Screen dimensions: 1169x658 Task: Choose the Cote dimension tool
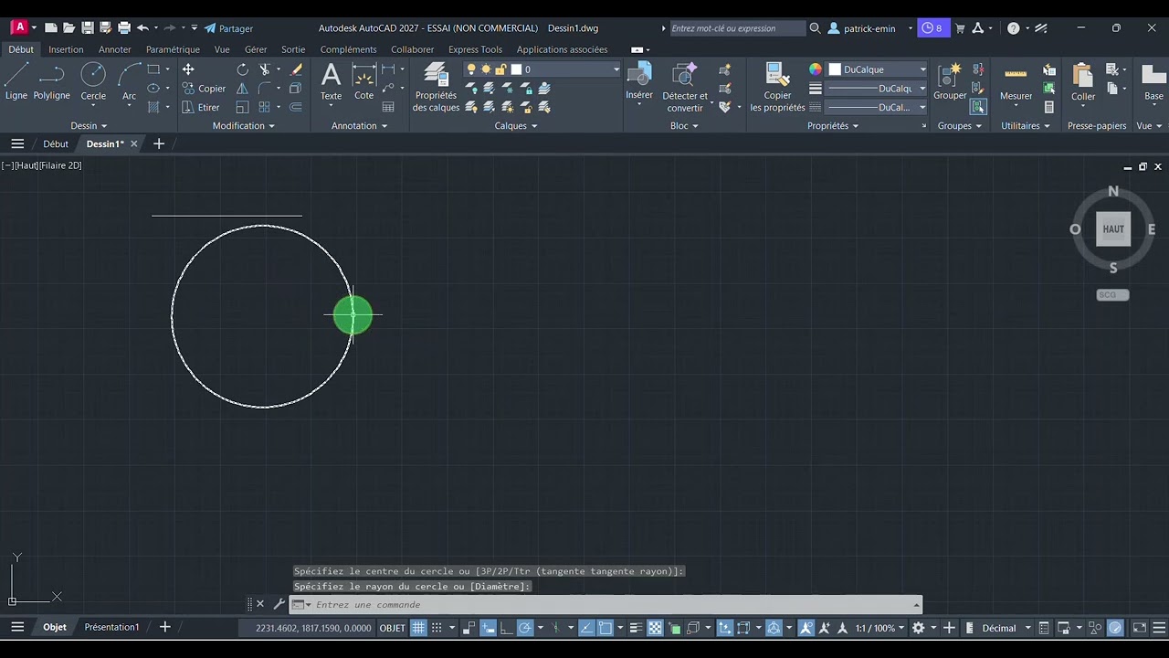click(363, 80)
